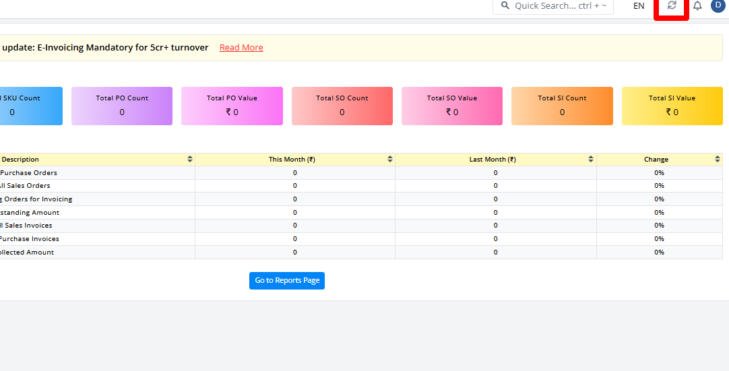The height and width of the screenshot is (371, 729).
Task: Click the Sales Invoices row label
Action: [26, 226]
